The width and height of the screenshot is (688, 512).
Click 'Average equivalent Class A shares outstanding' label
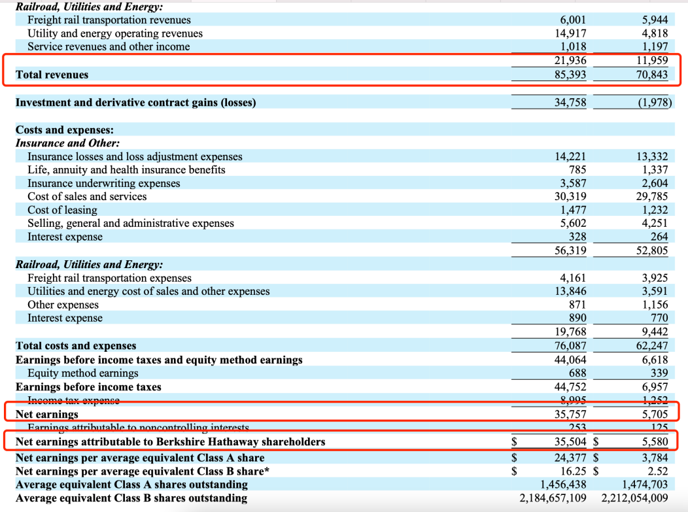(x=131, y=485)
